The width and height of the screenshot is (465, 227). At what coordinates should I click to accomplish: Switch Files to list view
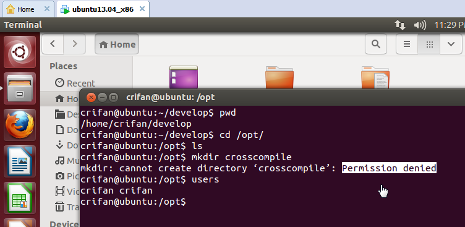pos(407,44)
